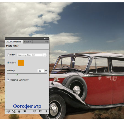Screen dimensions: 124x119
Task: Open the Warming Filter (85) dropdown
Action: 32,55
